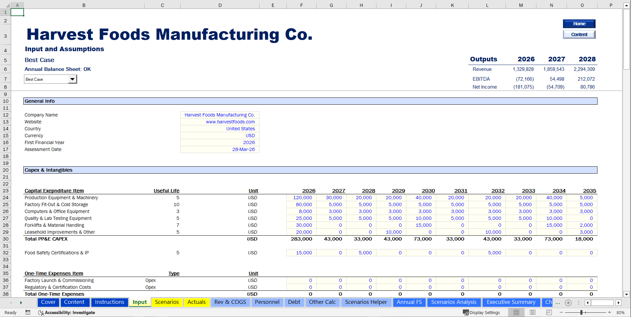Open the Executive Summary sheet tab
Viewport: 631px width, 317px height.
tap(511, 302)
